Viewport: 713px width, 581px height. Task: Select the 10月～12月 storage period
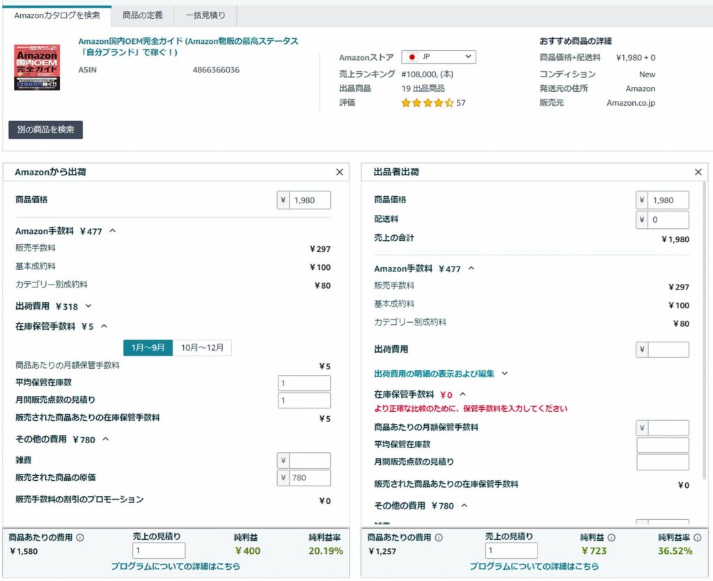click(x=202, y=348)
